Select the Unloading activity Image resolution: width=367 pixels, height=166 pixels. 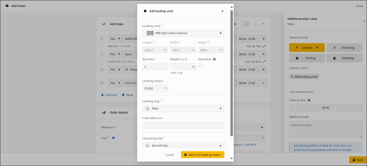[344, 48]
